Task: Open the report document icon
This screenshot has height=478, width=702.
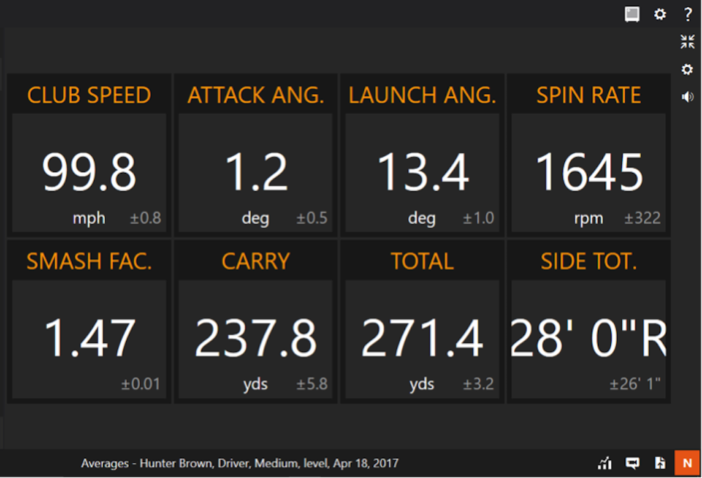Action: 660,463
